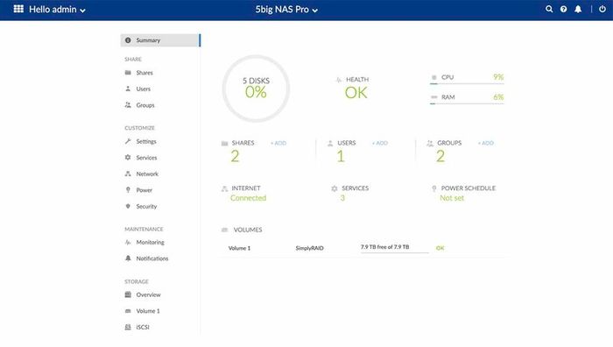613x347 pixels.
Task: Open Monitoring in the sidebar
Action: click(150, 243)
